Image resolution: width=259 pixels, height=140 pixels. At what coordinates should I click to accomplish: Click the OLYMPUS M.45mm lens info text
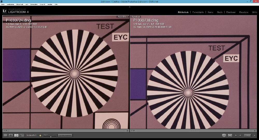pyautogui.click(x=152, y=27)
